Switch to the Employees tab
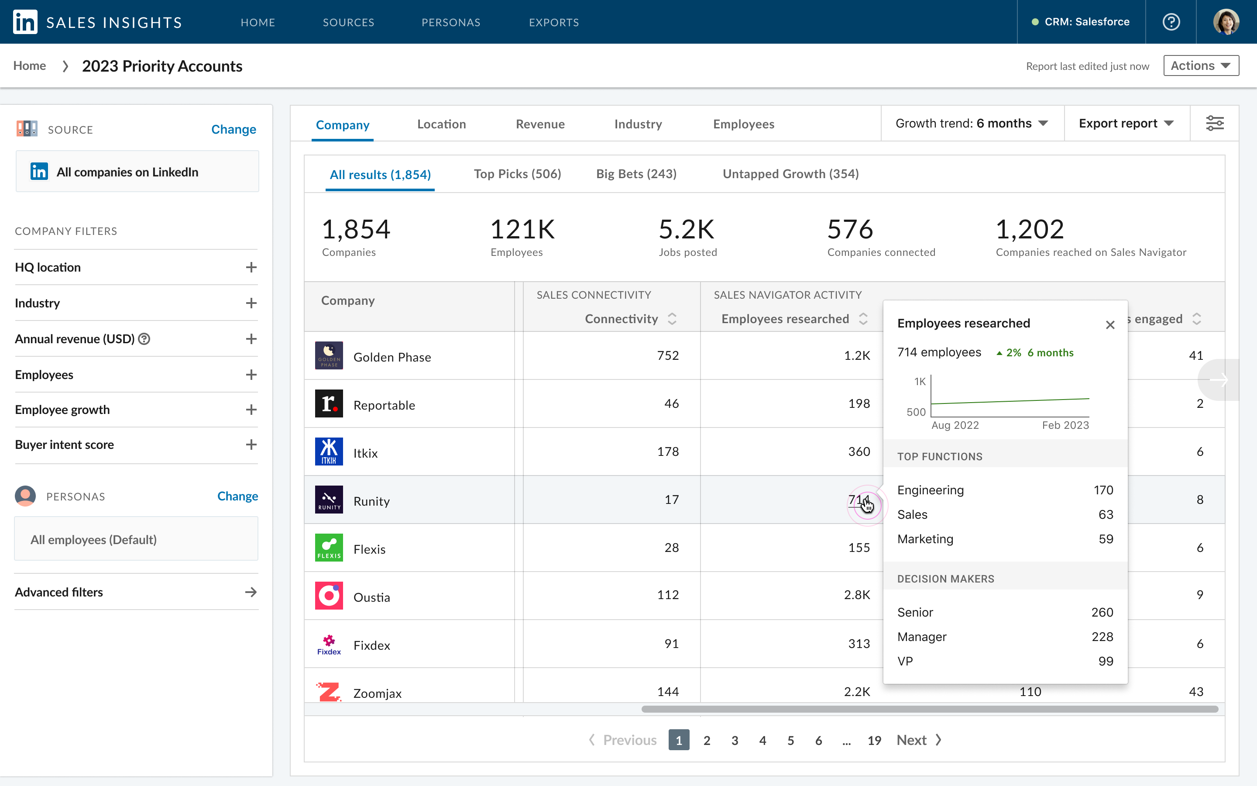The width and height of the screenshot is (1257, 786). (x=743, y=124)
